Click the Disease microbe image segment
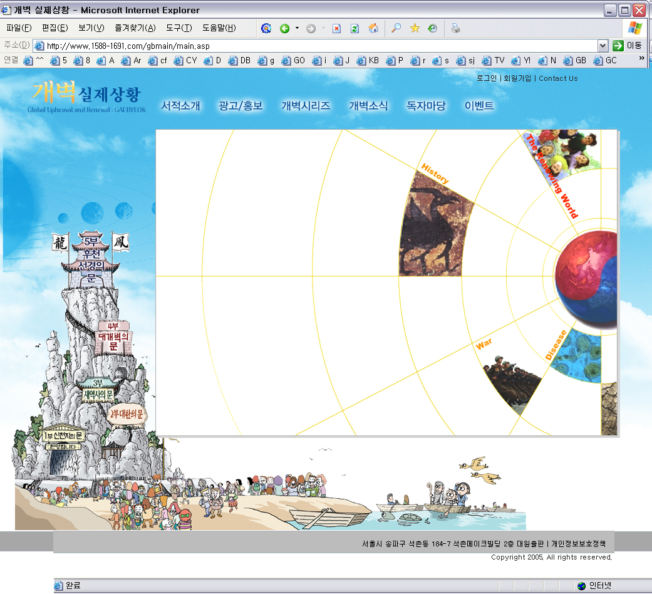652x594 pixels. pyautogui.click(x=579, y=356)
